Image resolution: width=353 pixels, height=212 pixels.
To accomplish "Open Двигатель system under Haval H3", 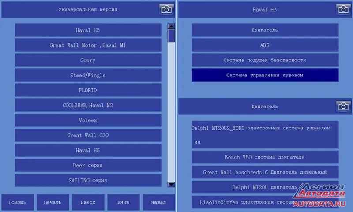I will pyautogui.click(x=265, y=30).
